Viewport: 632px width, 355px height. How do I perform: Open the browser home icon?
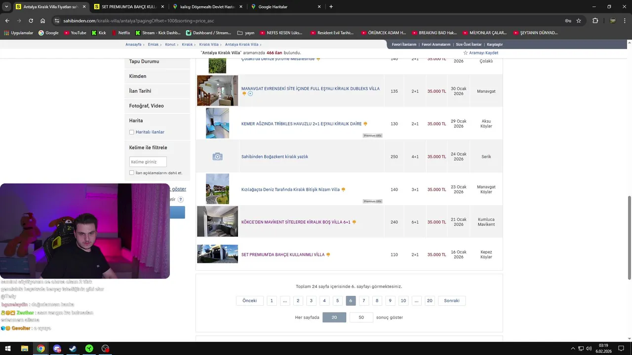tap(42, 21)
